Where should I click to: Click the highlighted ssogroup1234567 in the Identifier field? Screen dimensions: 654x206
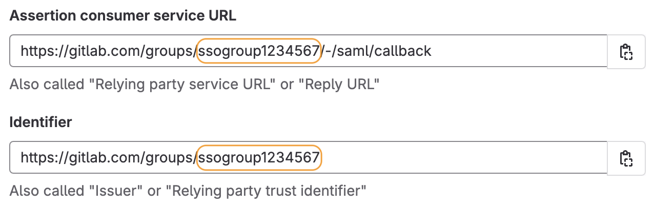(x=259, y=158)
